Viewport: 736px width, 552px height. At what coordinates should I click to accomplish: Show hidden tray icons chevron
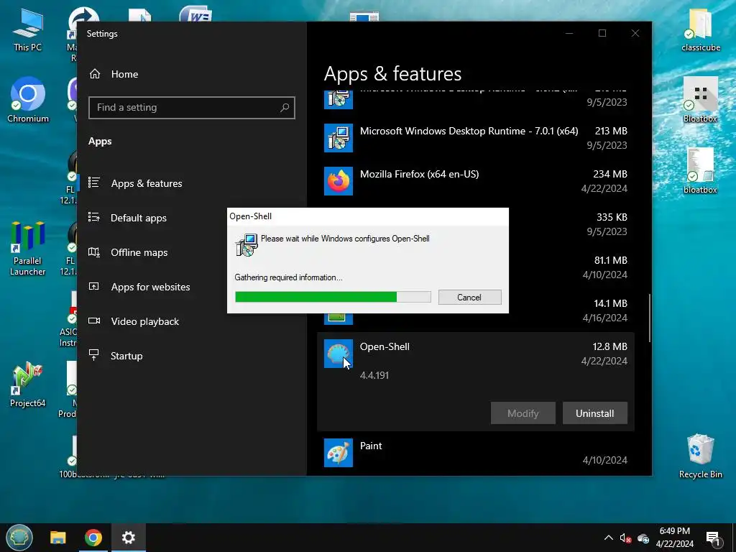click(x=608, y=538)
